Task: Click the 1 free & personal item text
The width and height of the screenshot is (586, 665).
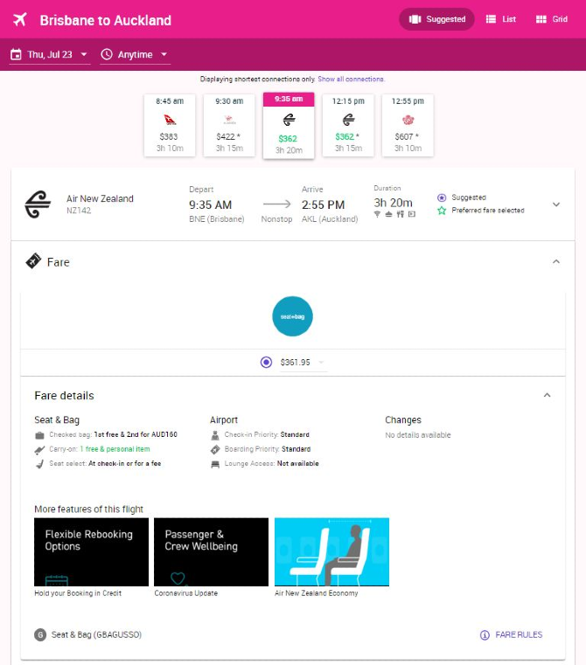Action: 115,449
